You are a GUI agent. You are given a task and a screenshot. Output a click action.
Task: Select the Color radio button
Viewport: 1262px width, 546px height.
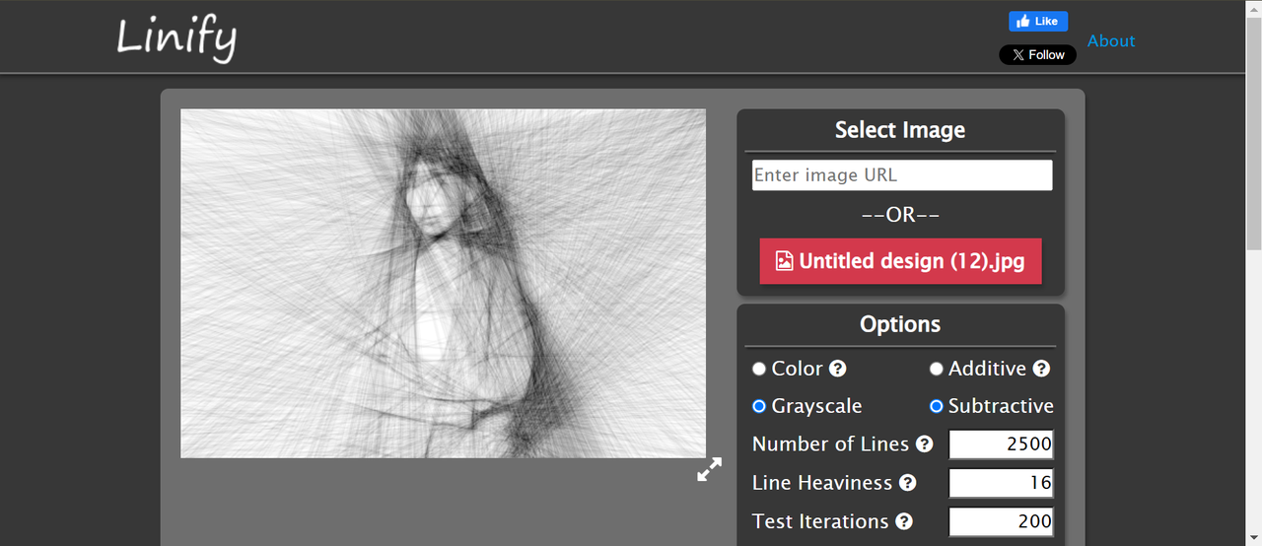tap(759, 369)
